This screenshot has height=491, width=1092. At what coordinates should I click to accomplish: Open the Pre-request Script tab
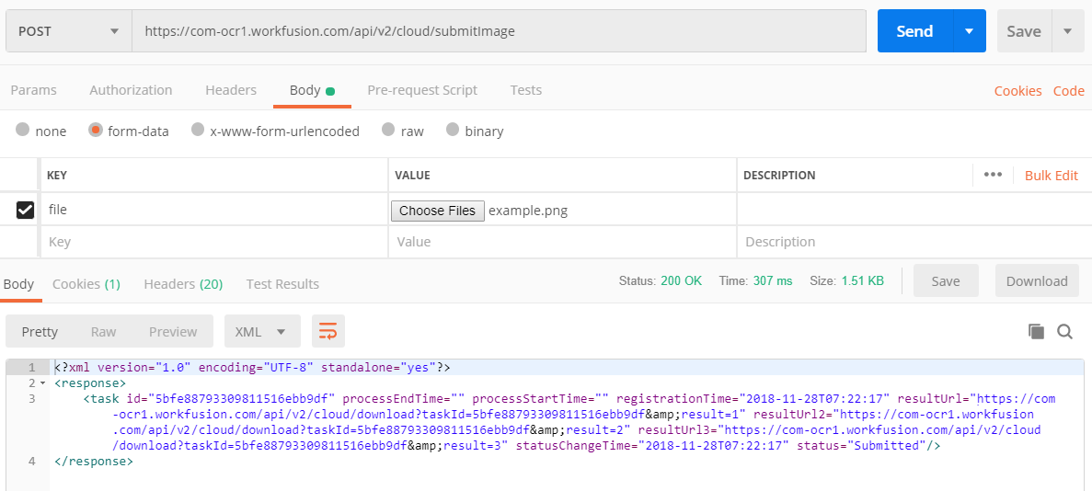click(x=422, y=90)
